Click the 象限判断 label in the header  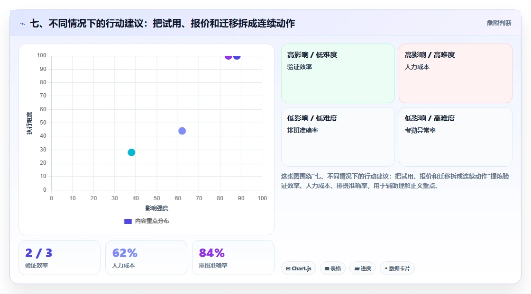(x=499, y=23)
